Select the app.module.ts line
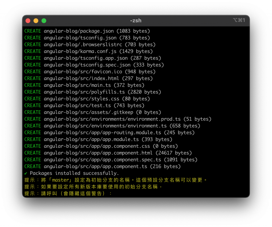 click(98, 139)
